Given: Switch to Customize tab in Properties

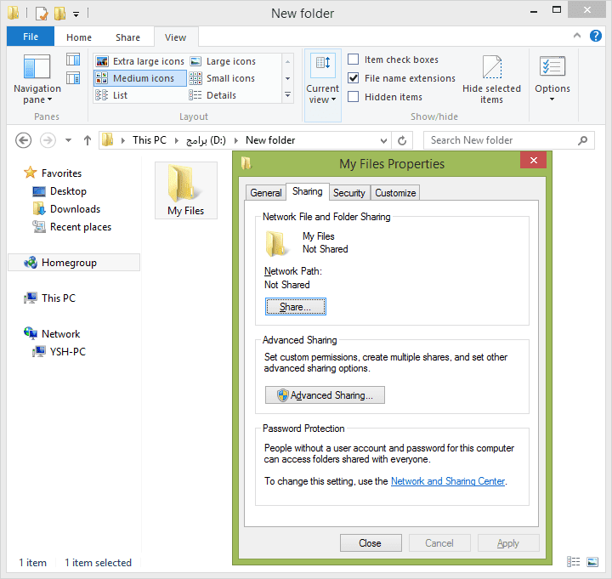Looking at the screenshot, I should pyautogui.click(x=395, y=193).
